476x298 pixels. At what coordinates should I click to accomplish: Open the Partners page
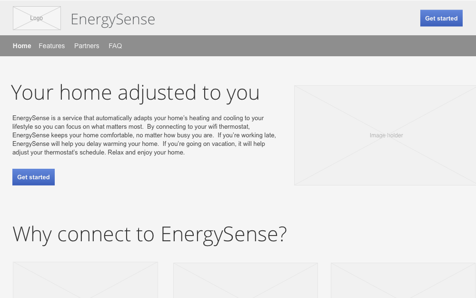tap(87, 46)
